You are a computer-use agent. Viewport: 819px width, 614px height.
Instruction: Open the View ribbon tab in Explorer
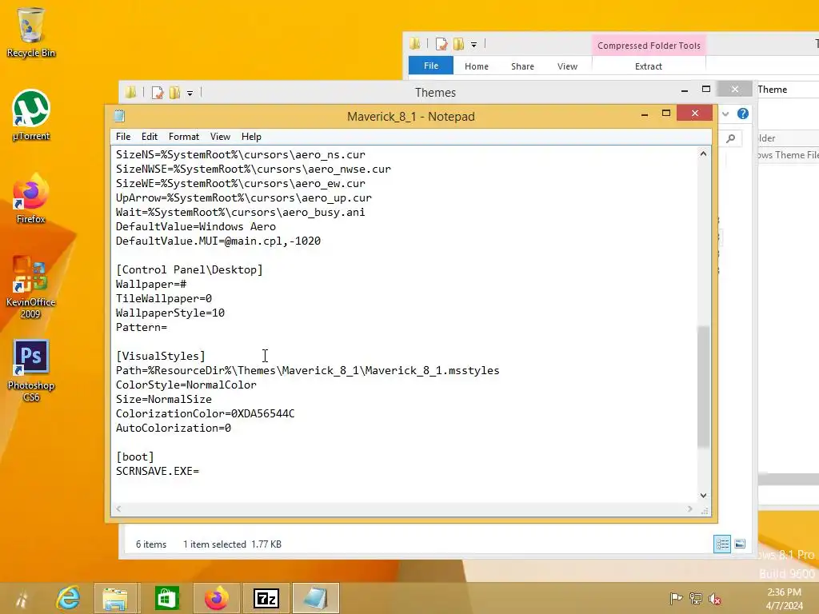pyautogui.click(x=567, y=66)
